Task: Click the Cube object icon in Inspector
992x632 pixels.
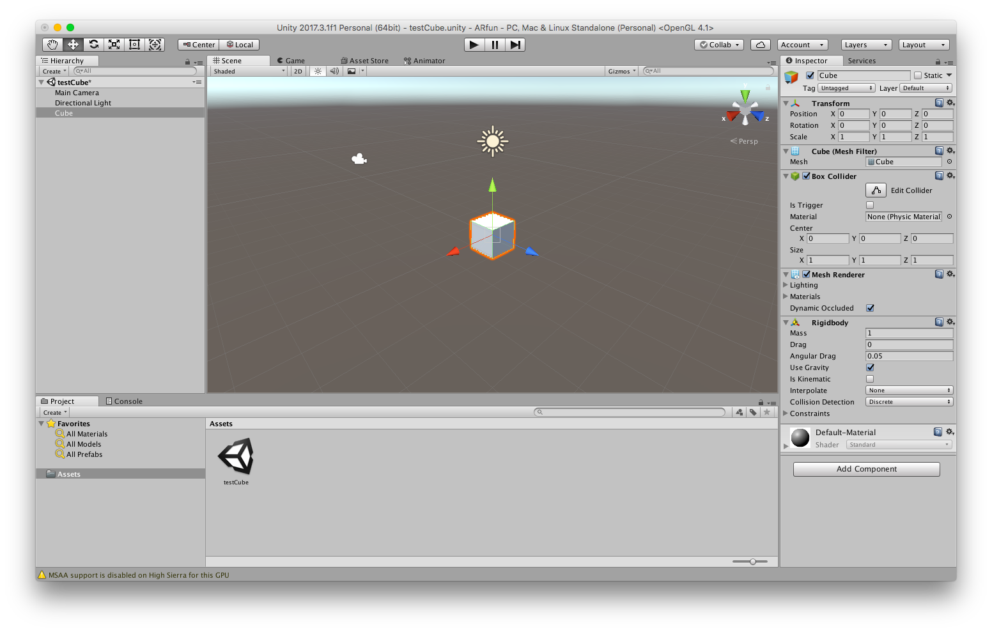Action: (x=791, y=77)
